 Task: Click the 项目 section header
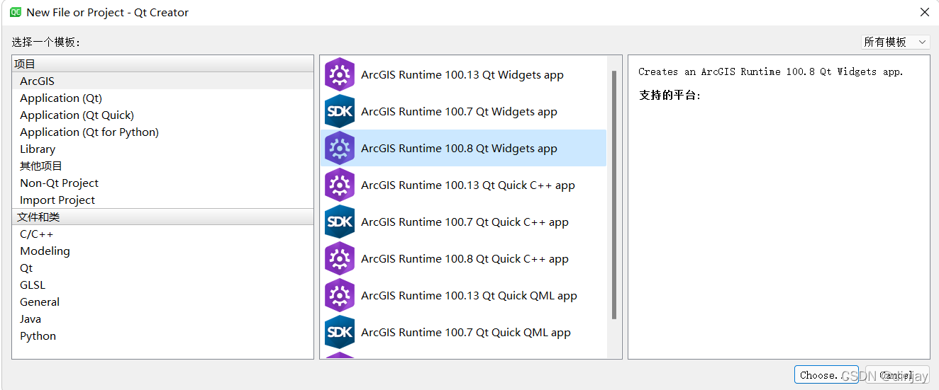pos(162,64)
